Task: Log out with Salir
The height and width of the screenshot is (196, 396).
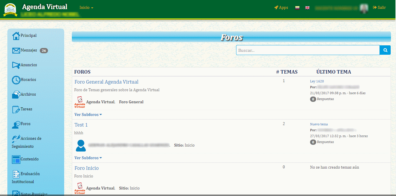Action: pos(379,8)
